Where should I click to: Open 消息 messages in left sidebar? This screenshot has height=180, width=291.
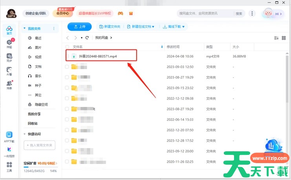pos(9,84)
